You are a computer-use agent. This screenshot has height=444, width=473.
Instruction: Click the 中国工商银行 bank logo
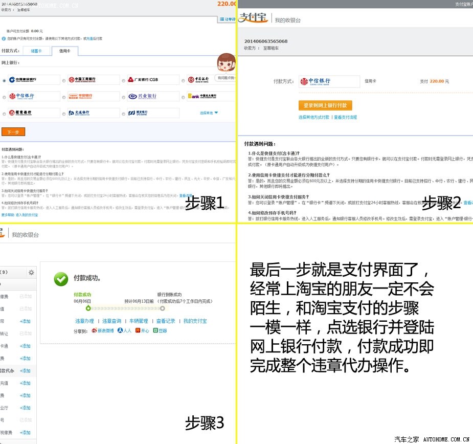tap(82, 80)
